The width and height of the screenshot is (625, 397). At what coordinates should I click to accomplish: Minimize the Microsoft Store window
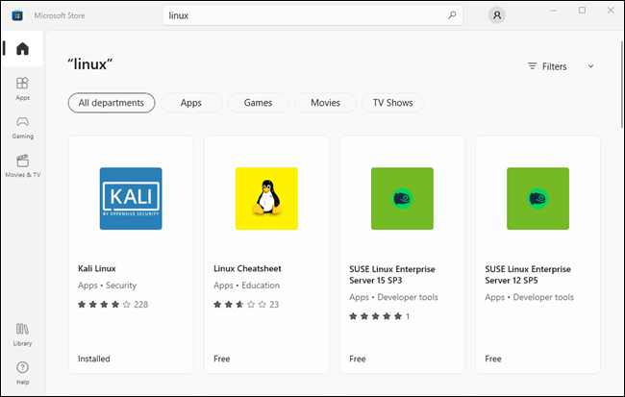coord(553,11)
